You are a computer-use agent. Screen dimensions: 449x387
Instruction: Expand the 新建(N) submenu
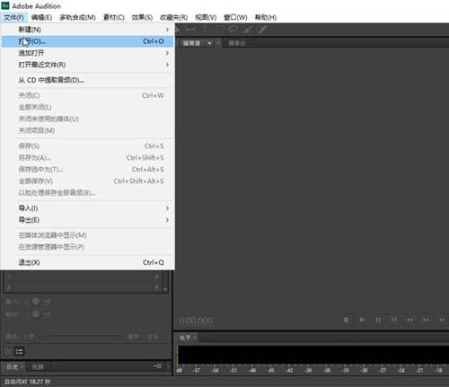click(x=167, y=30)
